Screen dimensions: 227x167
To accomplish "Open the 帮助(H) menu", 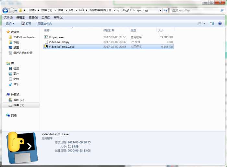I will 59,18.
